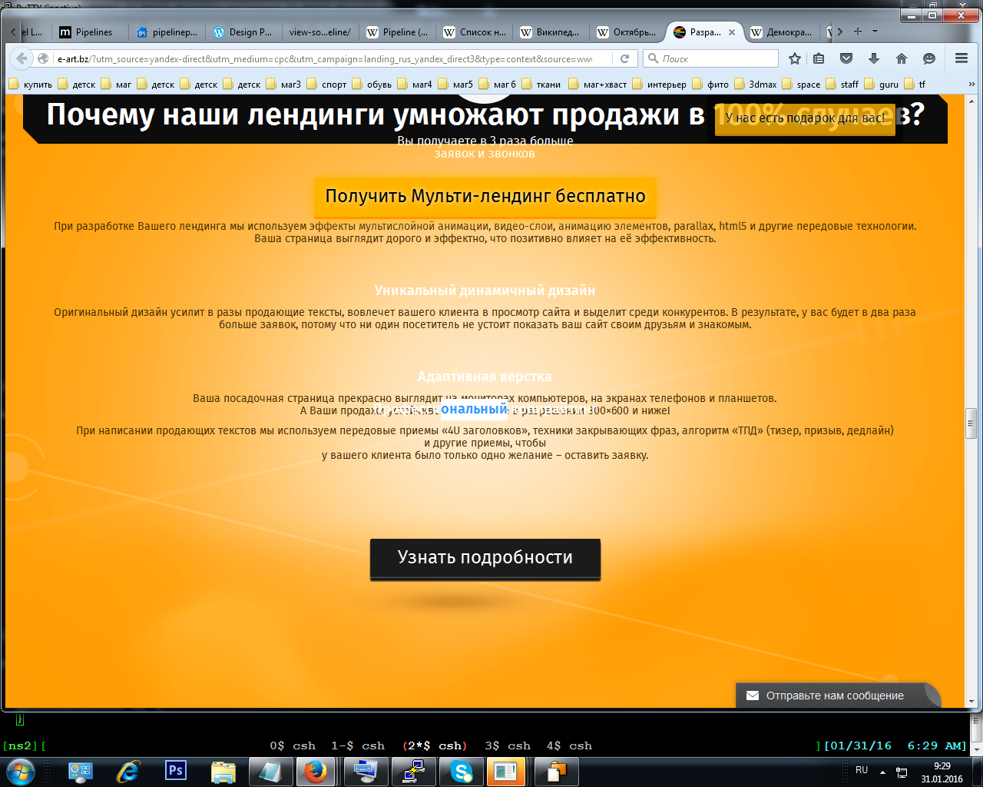The image size is (983, 787).
Task: Open the обувь bookmarks folder
Action: 372,85
